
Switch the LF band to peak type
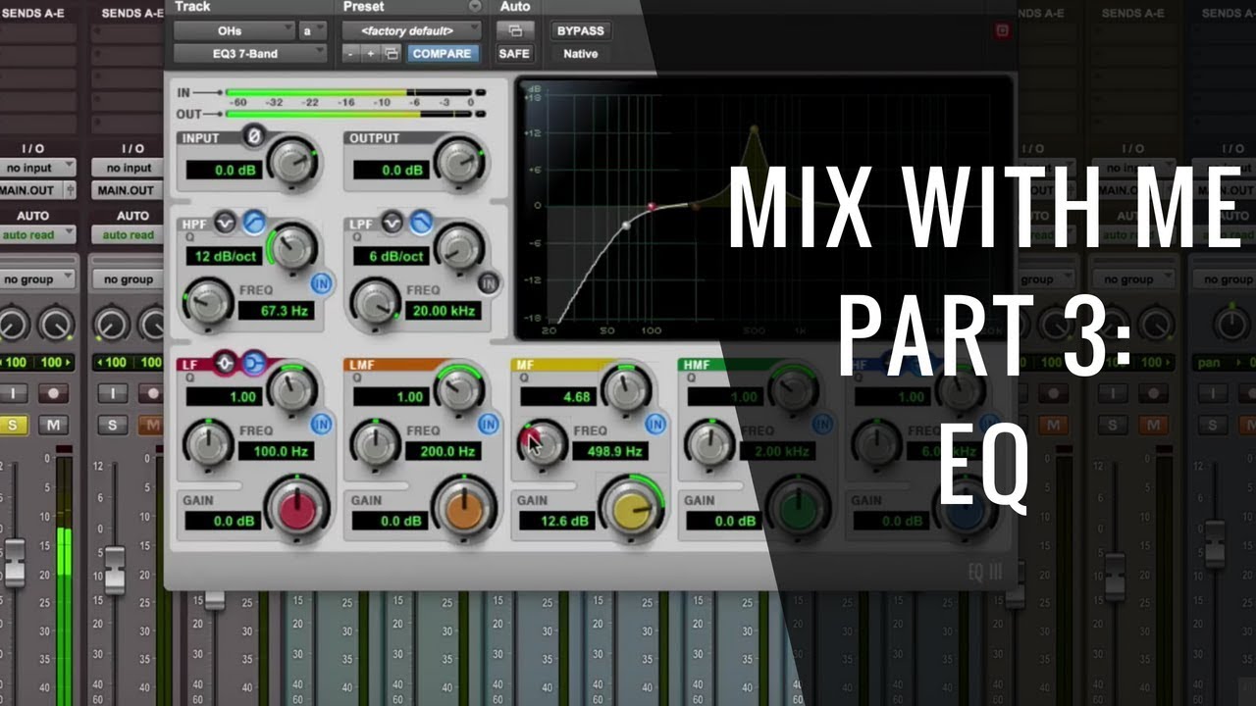coord(226,364)
